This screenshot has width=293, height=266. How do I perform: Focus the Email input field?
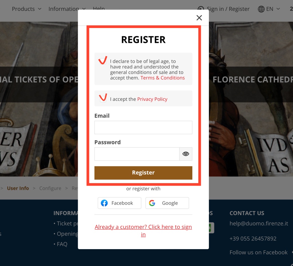click(143, 127)
